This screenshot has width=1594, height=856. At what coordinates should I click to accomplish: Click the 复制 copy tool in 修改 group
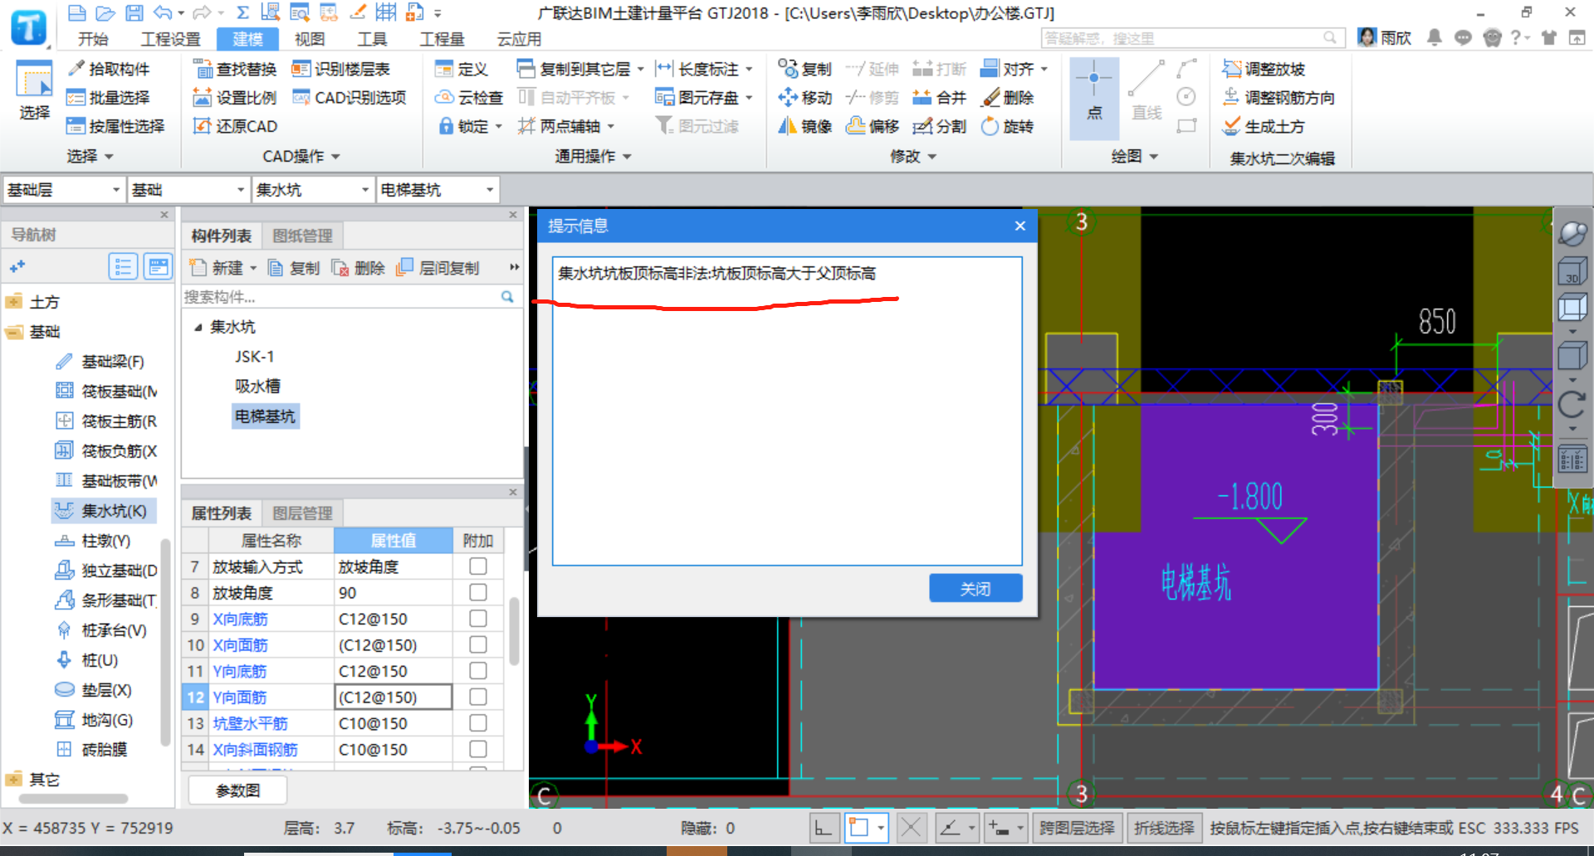[804, 69]
